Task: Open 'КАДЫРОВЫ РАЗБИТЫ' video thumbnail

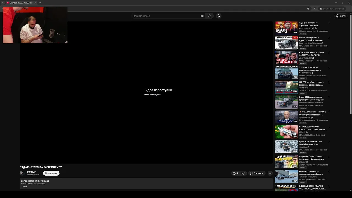Action: pos(286,28)
